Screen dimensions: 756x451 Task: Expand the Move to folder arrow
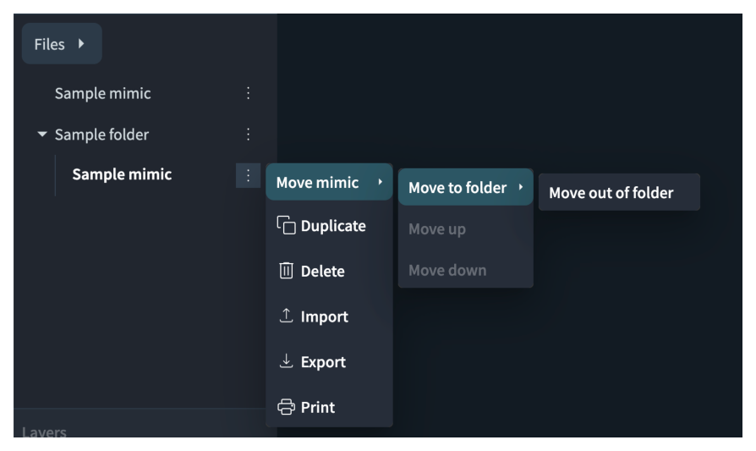[521, 187]
